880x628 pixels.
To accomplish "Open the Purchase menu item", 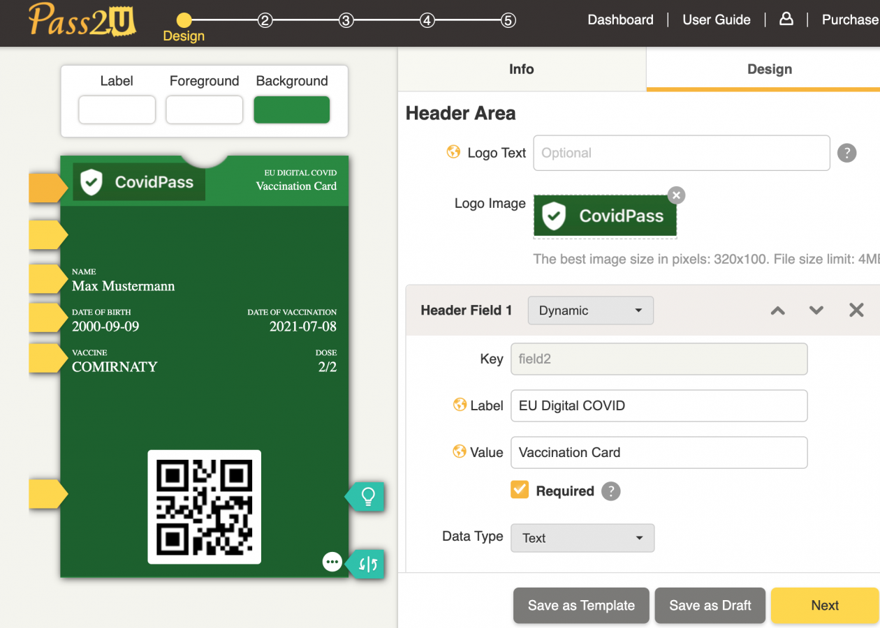I will pyautogui.click(x=850, y=20).
